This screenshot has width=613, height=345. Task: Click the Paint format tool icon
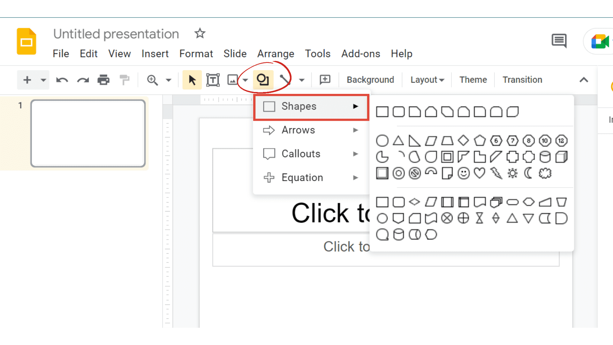tap(125, 80)
